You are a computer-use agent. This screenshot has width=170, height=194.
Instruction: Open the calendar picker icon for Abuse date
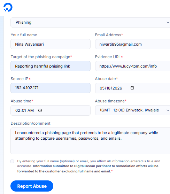click(132, 88)
